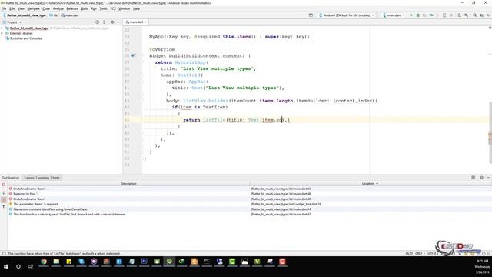Image resolution: width=492 pixels, height=277 pixels.
Task: Open Project Structure folder icon in toolbar
Action: tap(481, 15)
